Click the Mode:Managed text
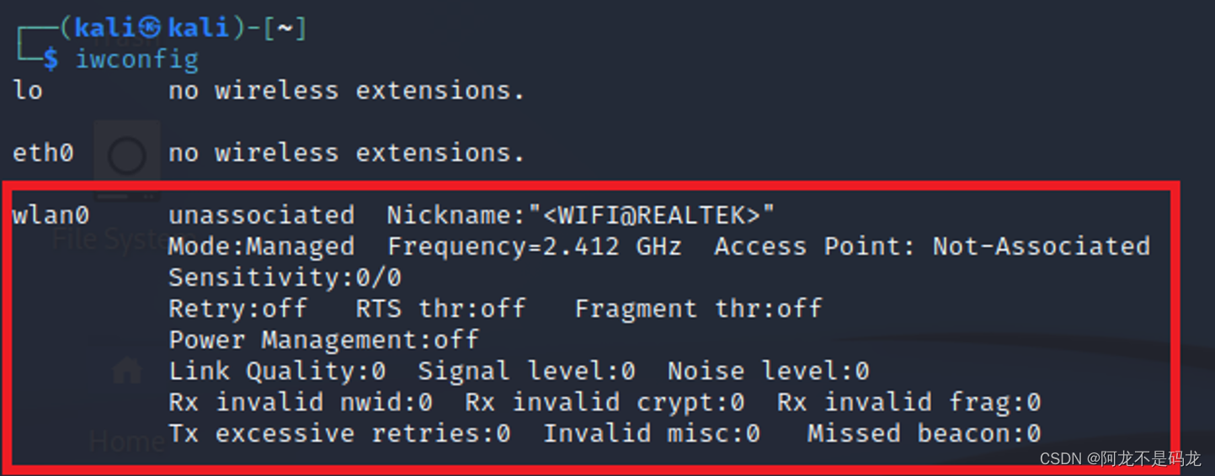This screenshot has width=1215, height=476. tap(261, 246)
